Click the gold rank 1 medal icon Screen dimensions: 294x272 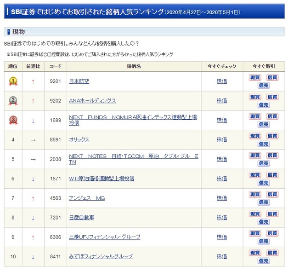pyautogui.click(x=13, y=82)
